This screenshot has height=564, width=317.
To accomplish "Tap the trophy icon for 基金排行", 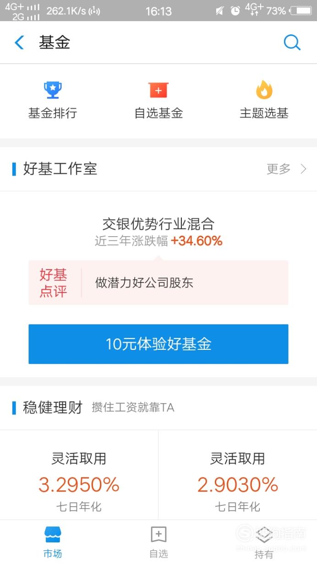I will point(53,90).
